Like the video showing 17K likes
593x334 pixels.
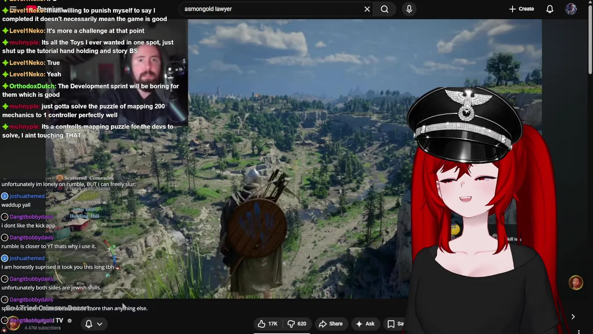coord(268,324)
